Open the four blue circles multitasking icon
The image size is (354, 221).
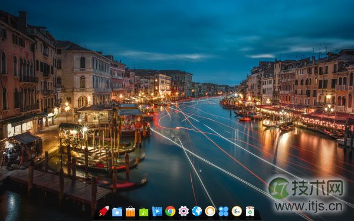(224, 212)
